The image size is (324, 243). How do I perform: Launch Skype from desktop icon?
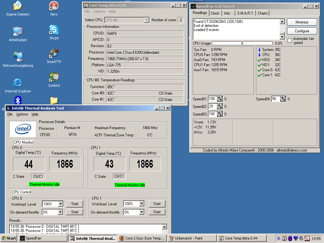[54, 32]
